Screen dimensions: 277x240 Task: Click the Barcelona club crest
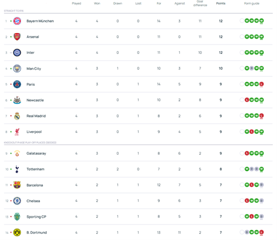(x=17, y=185)
